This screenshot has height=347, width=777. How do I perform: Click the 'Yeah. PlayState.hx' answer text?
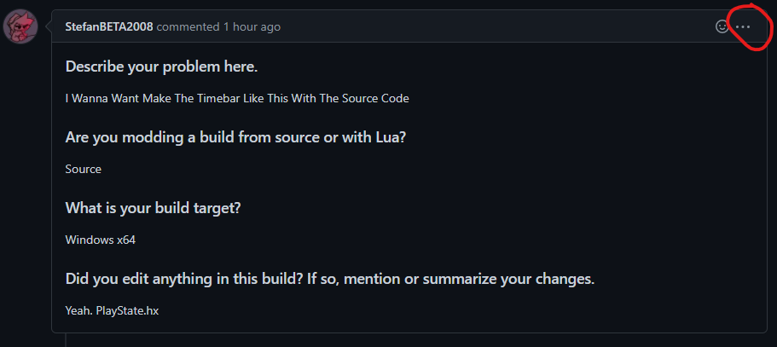[x=112, y=311]
